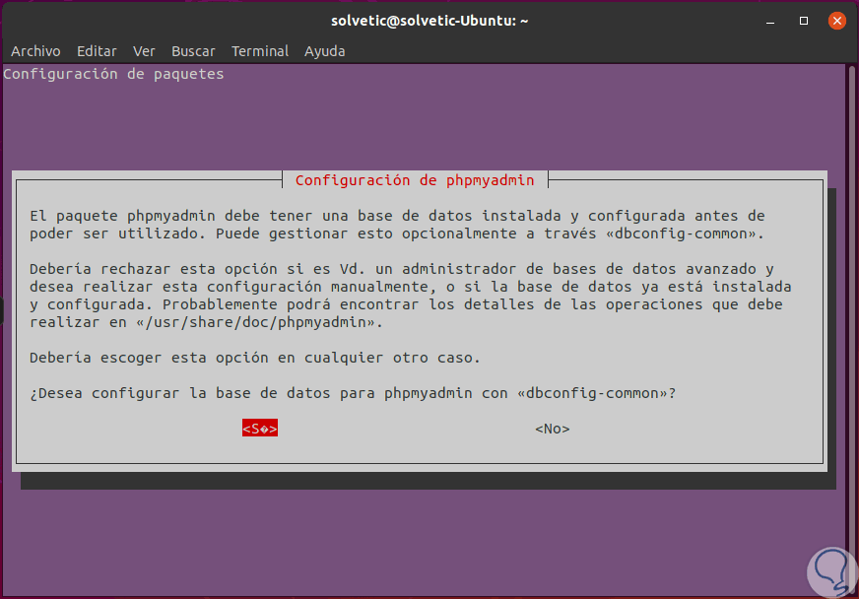859x599 pixels.
Task: Click the '¿Desea configurar la base de datos' question
Action: tap(353, 393)
